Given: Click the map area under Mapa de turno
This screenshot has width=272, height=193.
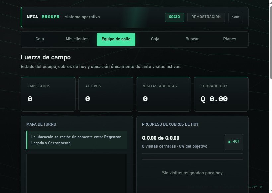Looking at the screenshot, I should tap(77, 173).
